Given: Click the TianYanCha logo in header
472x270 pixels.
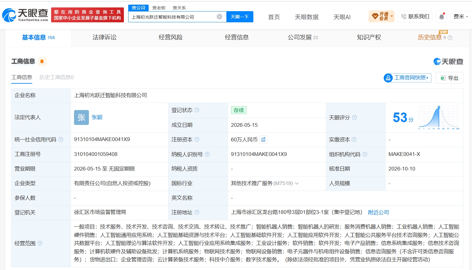Looking at the screenshot, I should pyautogui.click(x=25, y=15).
